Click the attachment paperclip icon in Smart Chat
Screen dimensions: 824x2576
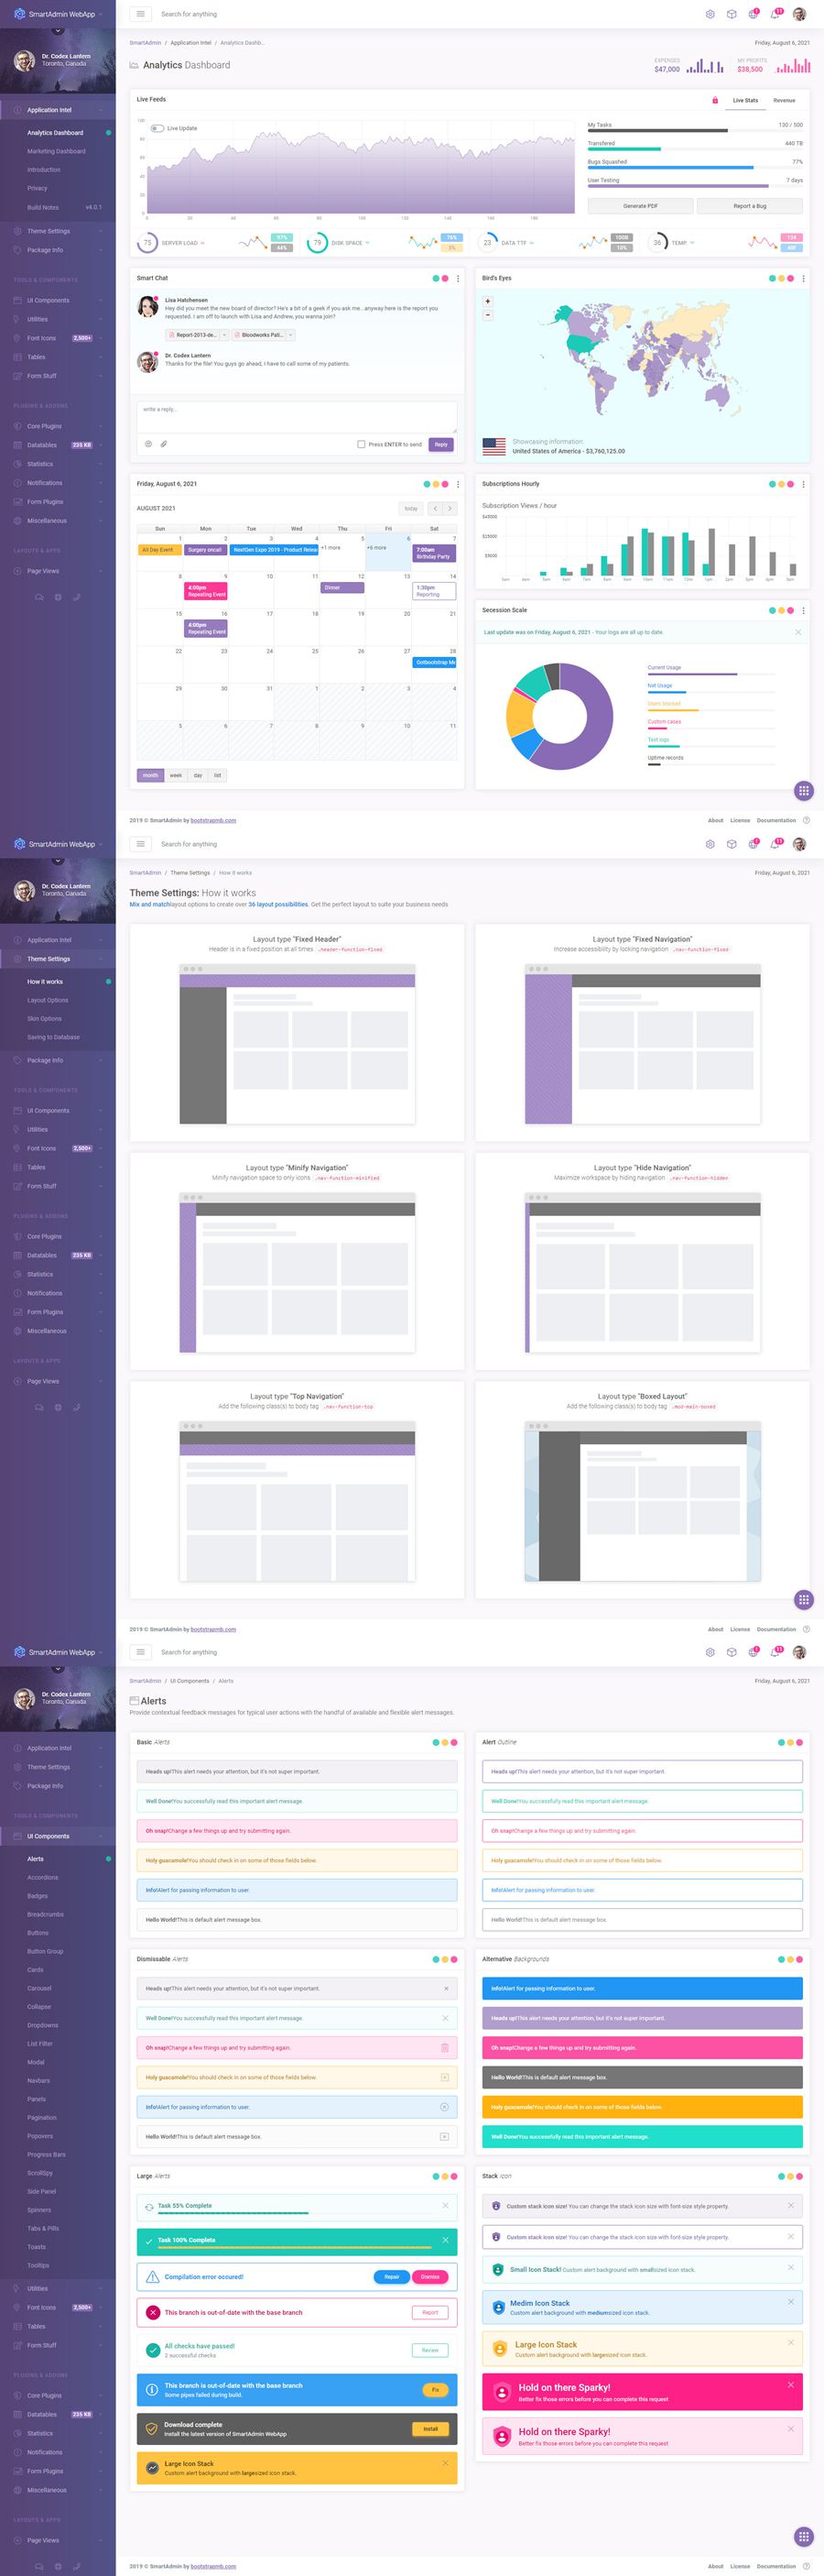(164, 444)
